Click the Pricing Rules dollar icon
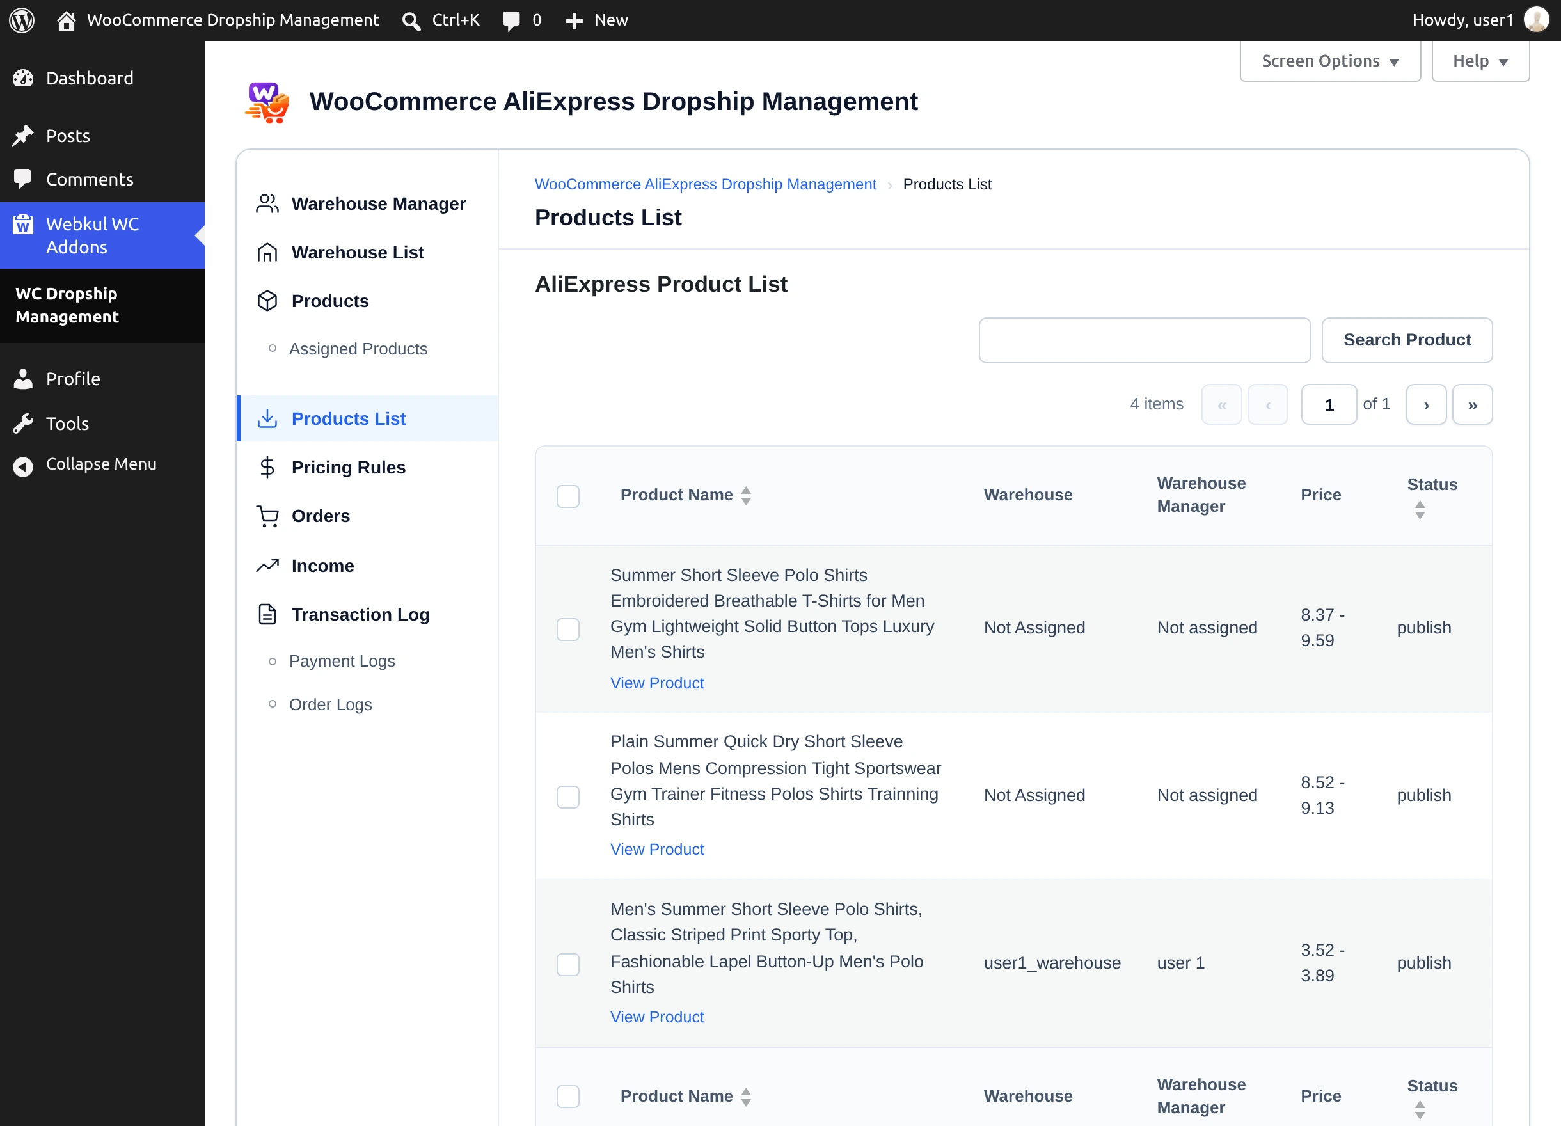The width and height of the screenshot is (1561, 1126). 267,467
